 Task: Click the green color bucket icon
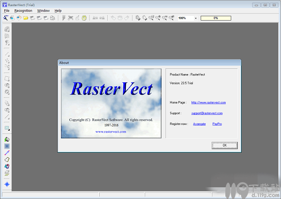7,140
